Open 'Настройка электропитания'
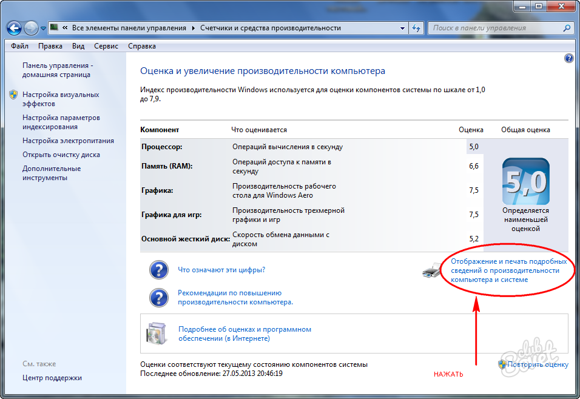Screen dimensions: 580x399 tap(68, 141)
